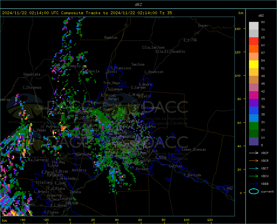The width and height of the screenshot is (277, 224).
Task: Click the C_Guido map label
Action: [x=41, y=108]
